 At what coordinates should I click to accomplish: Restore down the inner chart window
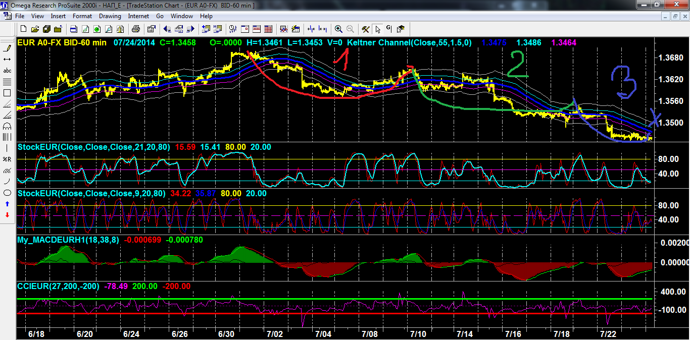[x=675, y=16]
